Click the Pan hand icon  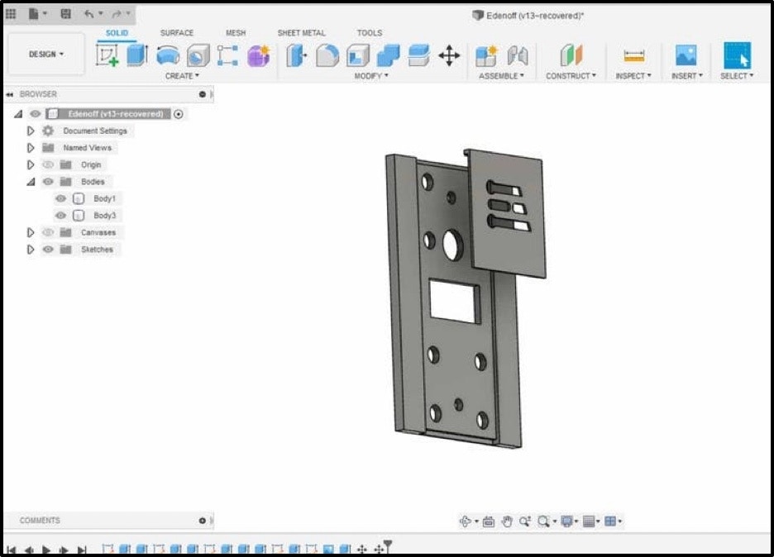pyautogui.click(x=507, y=521)
